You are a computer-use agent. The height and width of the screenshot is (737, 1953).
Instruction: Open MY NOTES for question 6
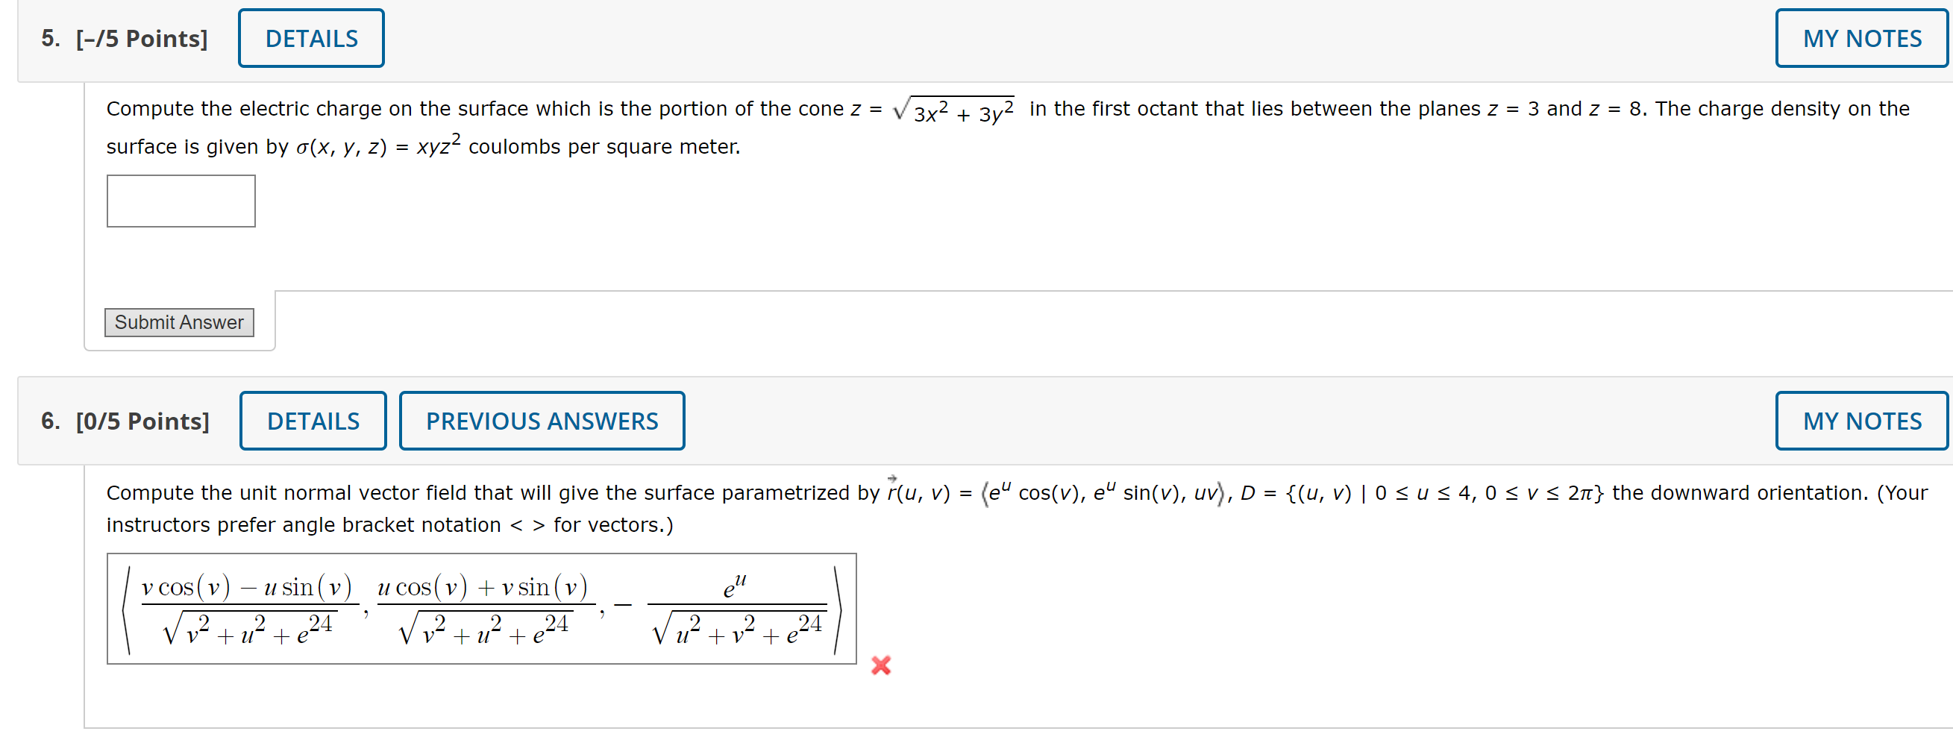click(1863, 420)
